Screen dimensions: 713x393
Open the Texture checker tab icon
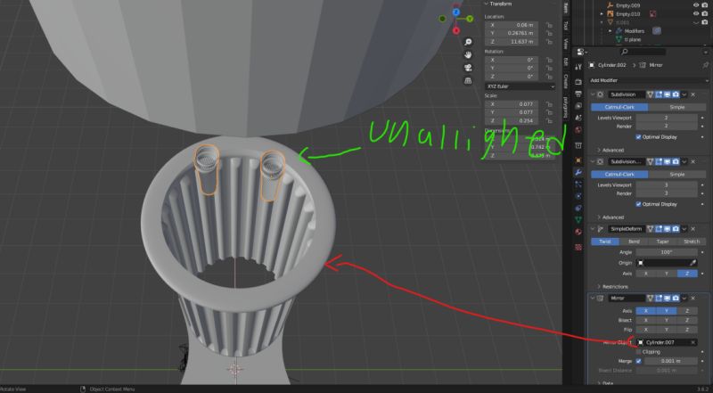click(x=578, y=248)
